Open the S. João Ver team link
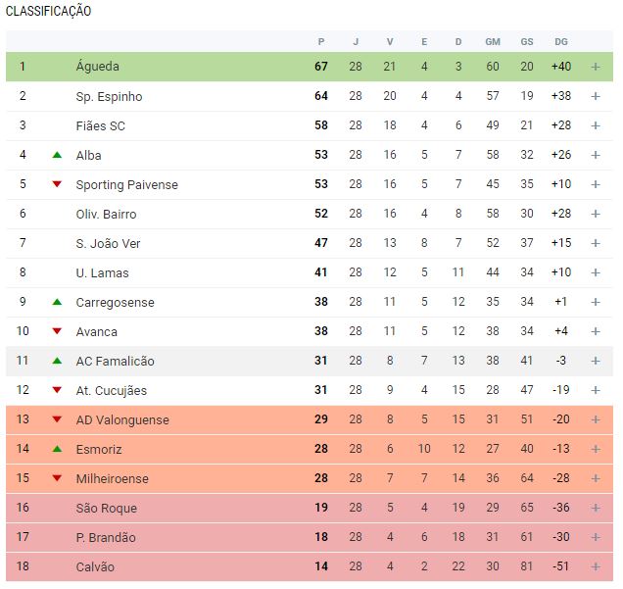623x589 pixels. click(107, 243)
